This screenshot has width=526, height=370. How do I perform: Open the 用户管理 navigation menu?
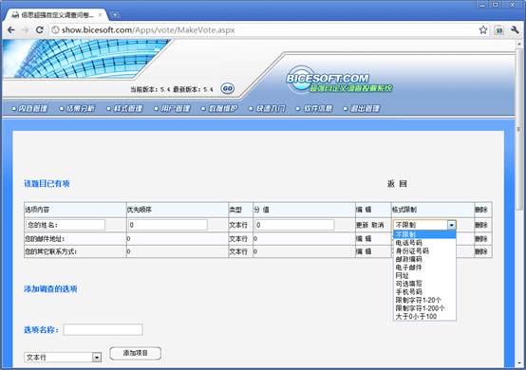click(x=173, y=108)
